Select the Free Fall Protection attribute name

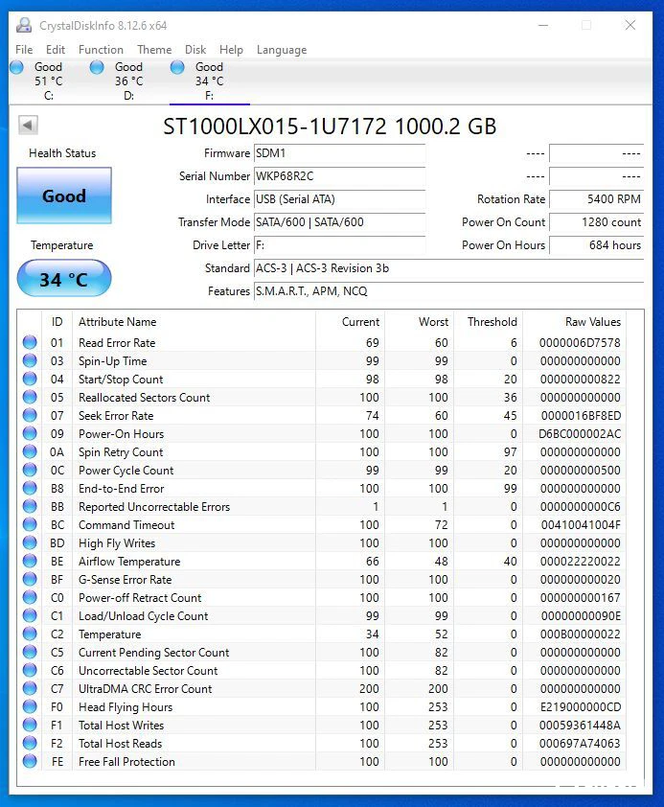click(x=126, y=762)
